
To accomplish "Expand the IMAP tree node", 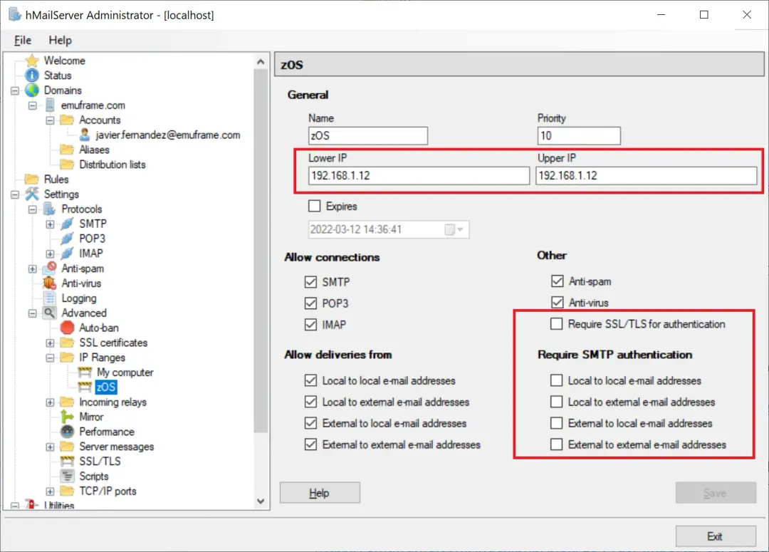I will [x=50, y=254].
